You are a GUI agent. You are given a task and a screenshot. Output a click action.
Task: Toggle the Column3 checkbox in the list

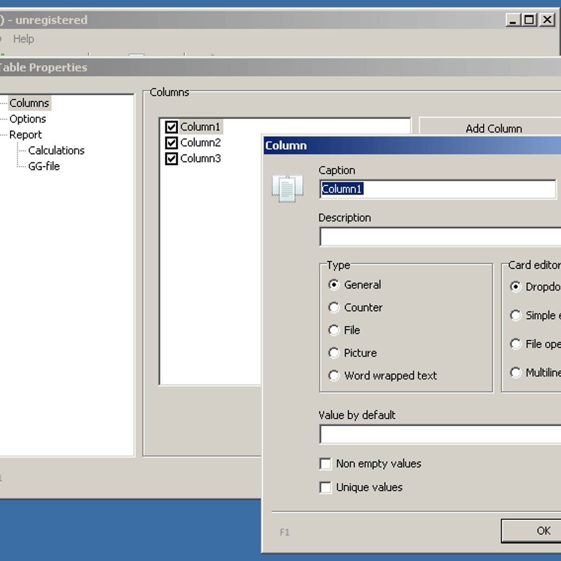point(172,158)
